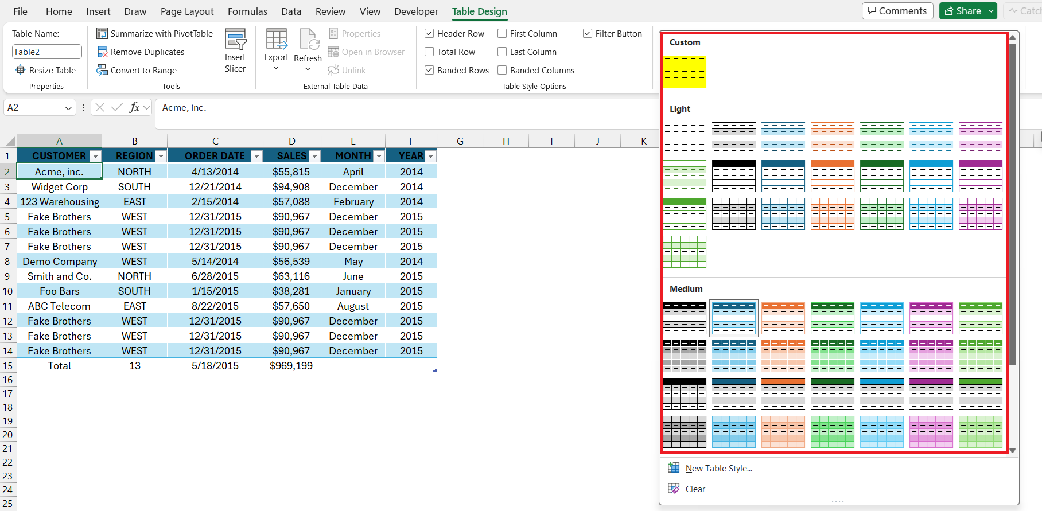Uncheck the Banded Rows checkbox

pyautogui.click(x=429, y=70)
